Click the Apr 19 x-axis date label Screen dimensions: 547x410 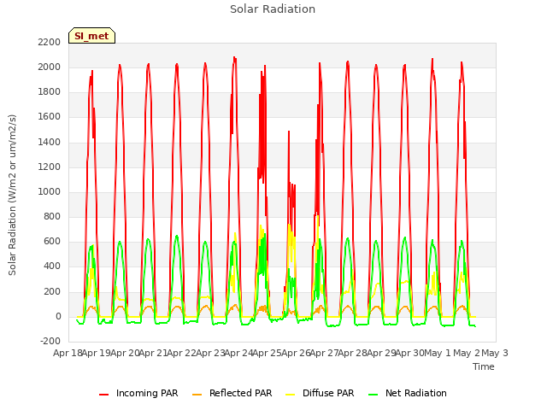click(97, 353)
